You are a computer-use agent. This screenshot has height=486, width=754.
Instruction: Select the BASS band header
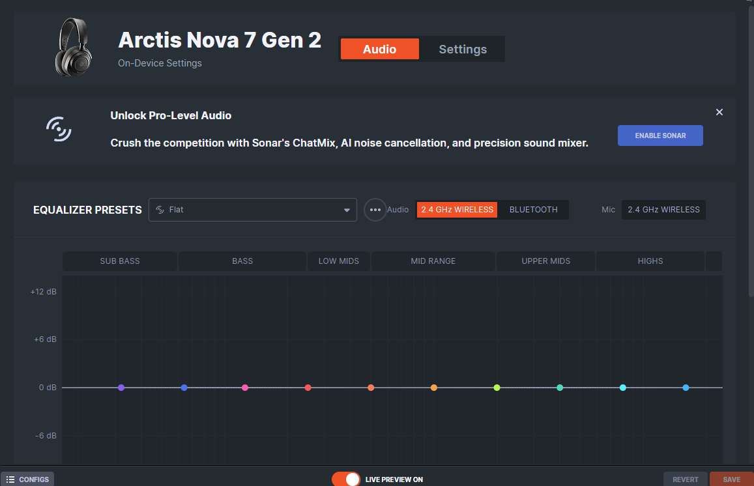(x=242, y=261)
